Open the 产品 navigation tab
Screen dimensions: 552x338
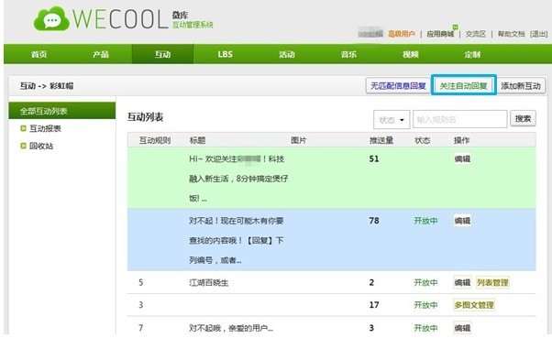pos(101,54)
